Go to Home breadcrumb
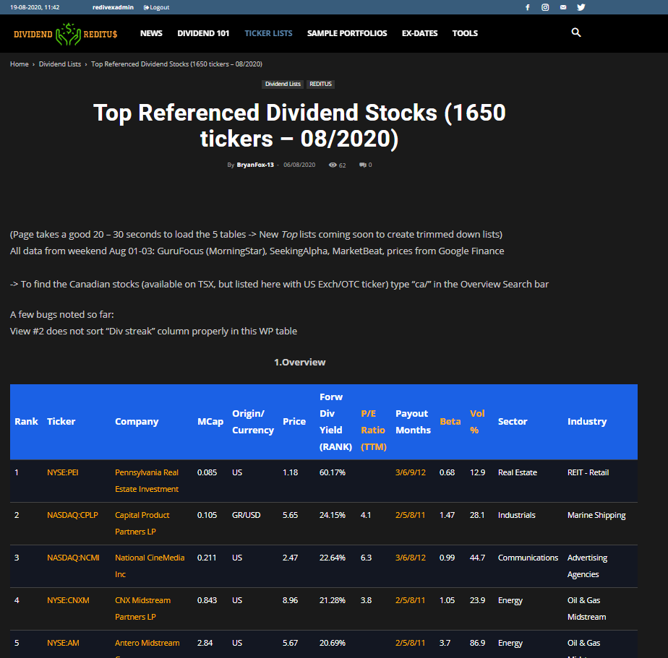The height and width of the screenshot is (658, 668). pyautogui.click(x=20, y=64)
